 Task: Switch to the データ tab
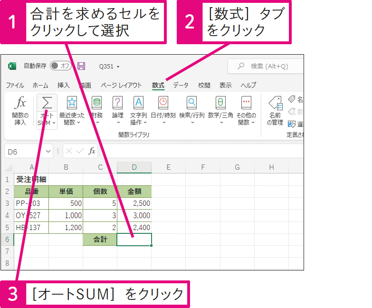click(x=181, y=85)
